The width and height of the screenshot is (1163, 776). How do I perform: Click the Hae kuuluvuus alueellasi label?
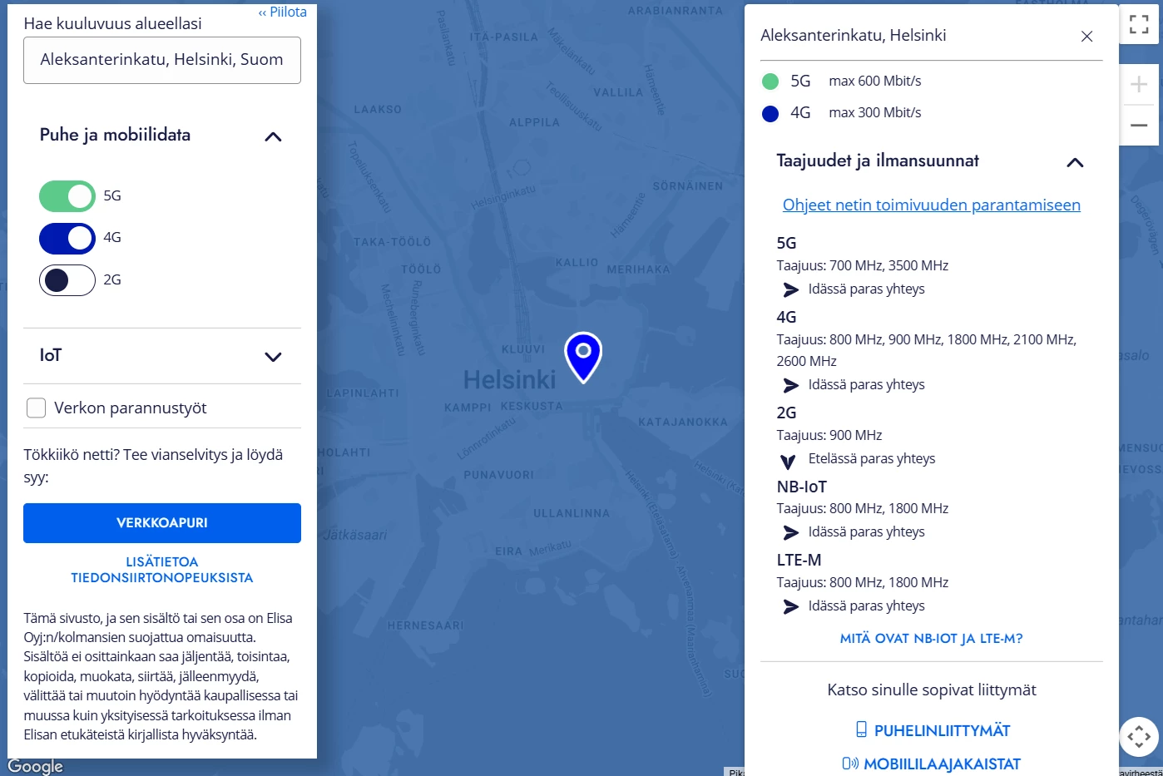point(112,23)
